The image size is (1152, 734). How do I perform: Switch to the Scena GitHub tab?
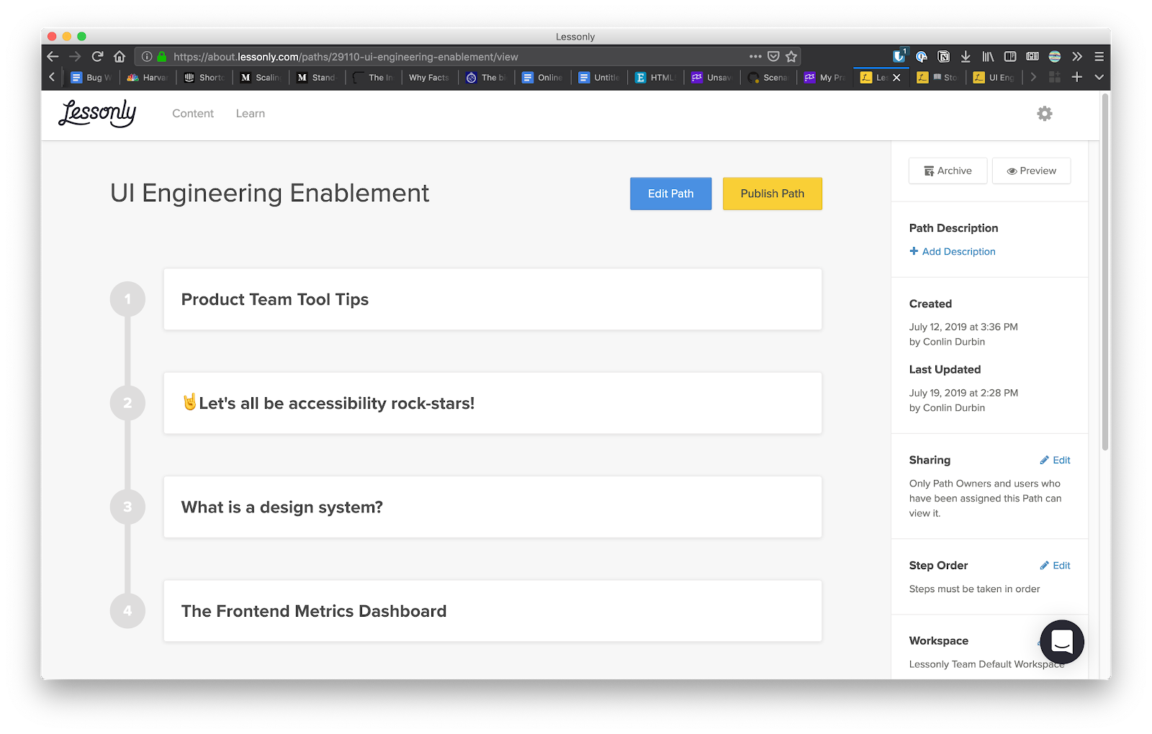768,77
